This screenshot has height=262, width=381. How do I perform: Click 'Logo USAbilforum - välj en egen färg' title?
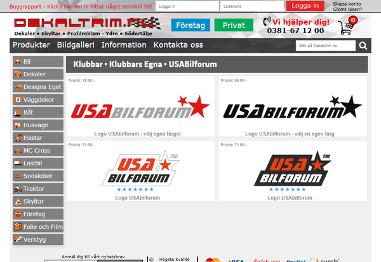tap(290, 134)
